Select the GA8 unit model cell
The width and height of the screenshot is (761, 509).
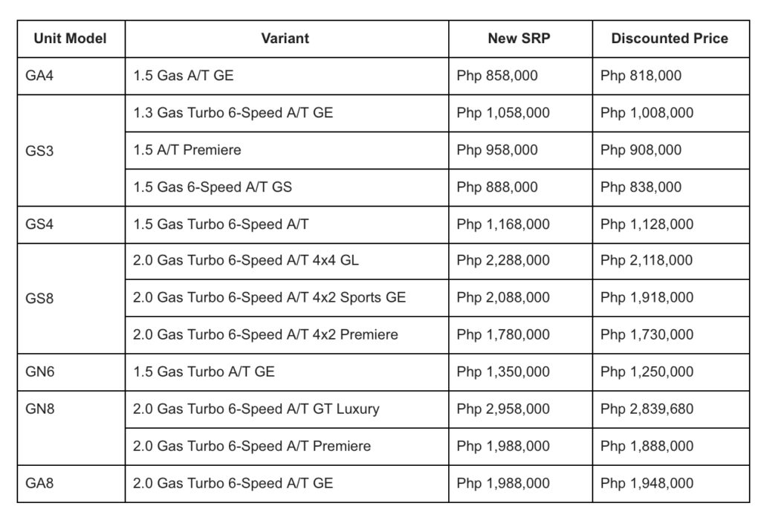coord(71,484)
